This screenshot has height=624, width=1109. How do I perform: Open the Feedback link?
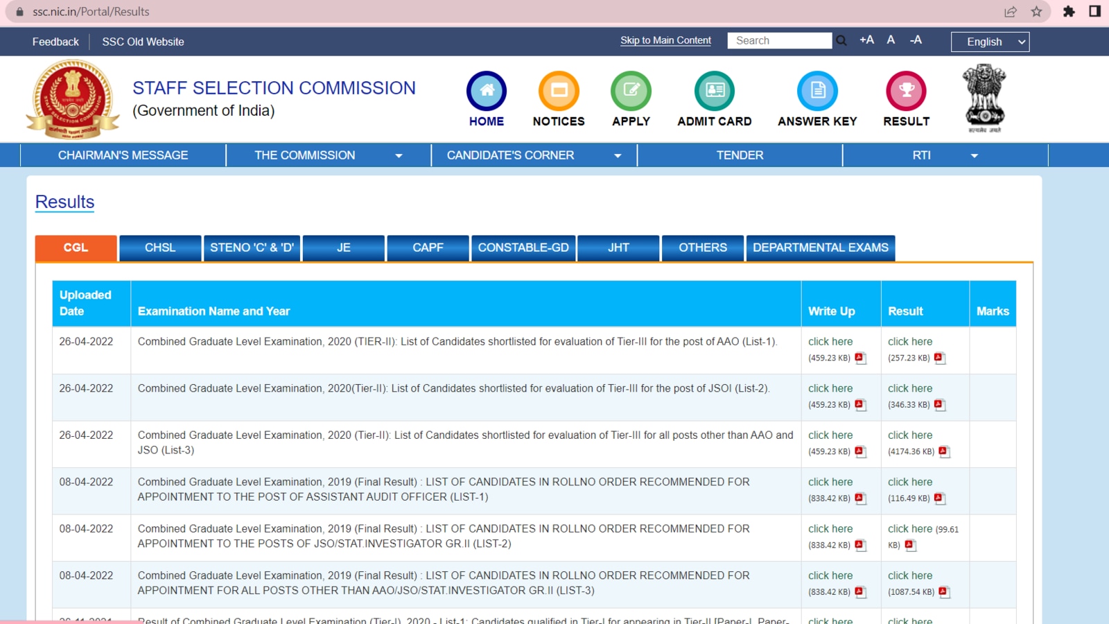tap(55, 42)
